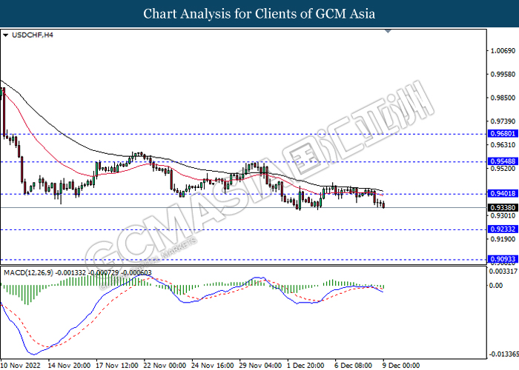Screen dimensions: 519x370
Task: Click the MACD 0.003317 scale value
Action: click(503, 272)
